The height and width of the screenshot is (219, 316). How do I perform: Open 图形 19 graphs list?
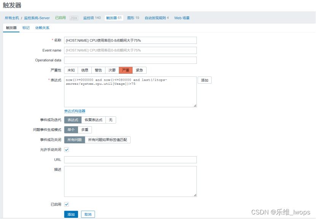tap(133, 18)
